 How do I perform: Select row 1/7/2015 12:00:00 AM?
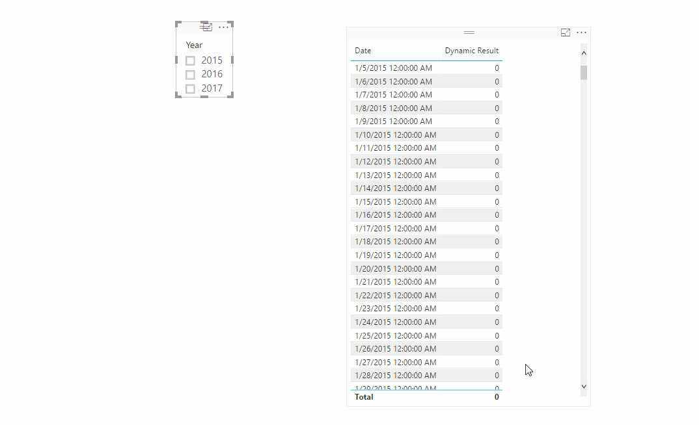point(426,95)
